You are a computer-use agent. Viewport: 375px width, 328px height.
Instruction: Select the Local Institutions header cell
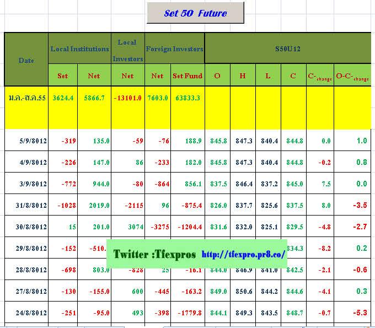point(79,49)
